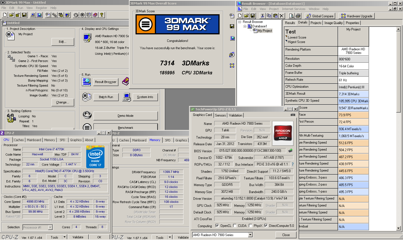Image resolution: width=403 pixels, height=240 pixels.
Task: Click Intel Core i7 logo in CPU-Z
Action: click(95, 157)
